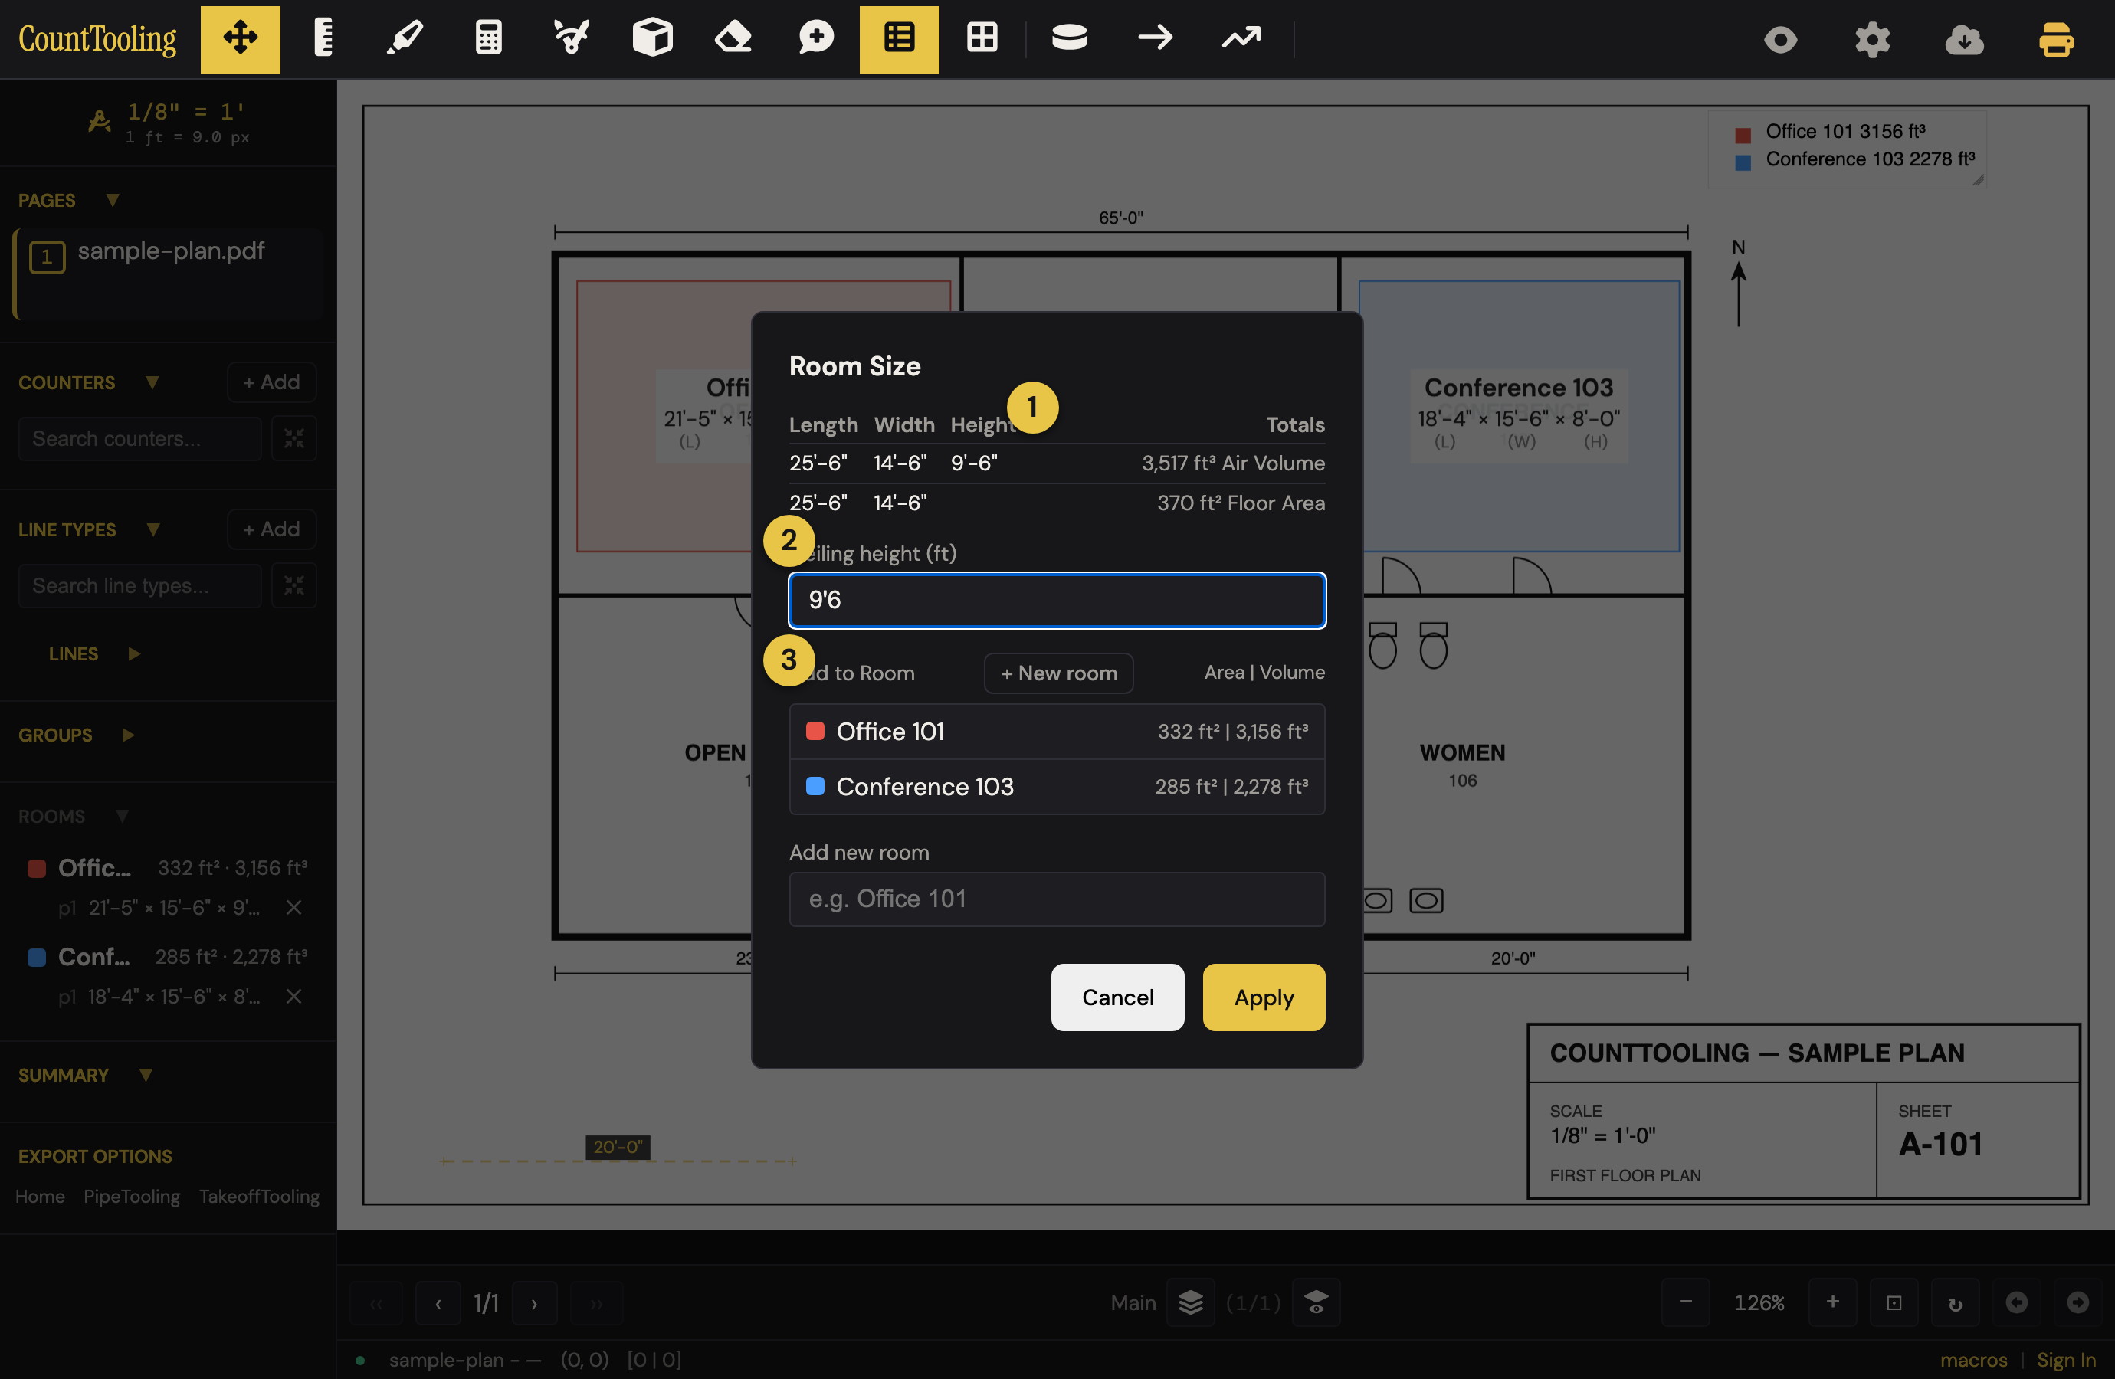Select the zigzag polyline arrow tool

1241,39
